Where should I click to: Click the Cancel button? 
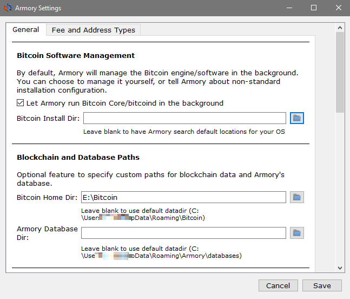pos(278,285)
